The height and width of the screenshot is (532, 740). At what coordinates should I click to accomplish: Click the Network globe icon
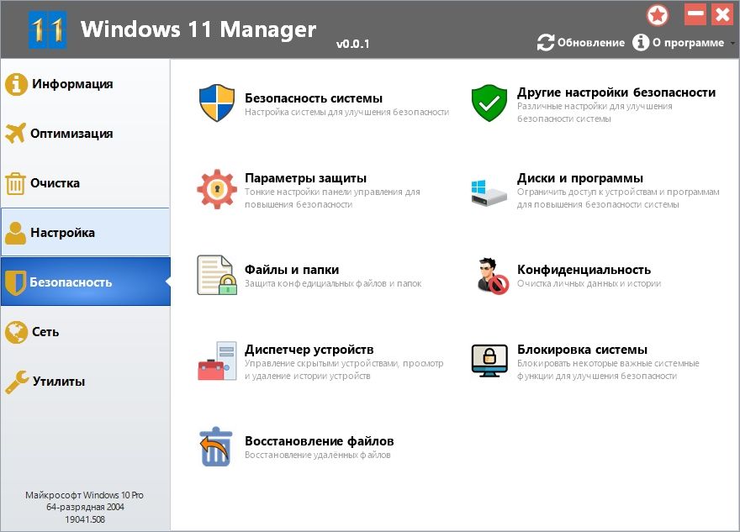(16, 332)
